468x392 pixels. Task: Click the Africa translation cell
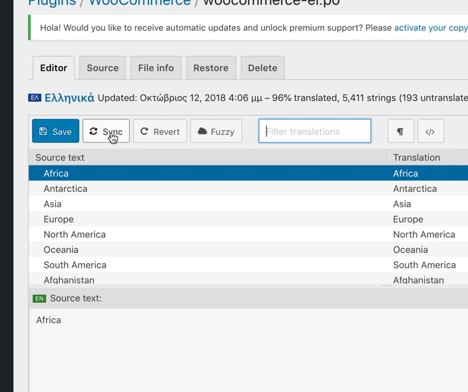[429, 173]
